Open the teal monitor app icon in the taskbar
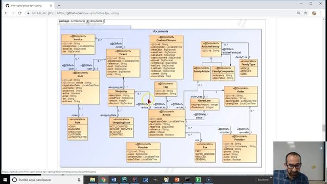 click(x=124, y=179)
